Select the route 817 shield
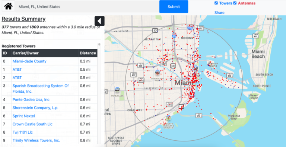 tap(134, 75)
